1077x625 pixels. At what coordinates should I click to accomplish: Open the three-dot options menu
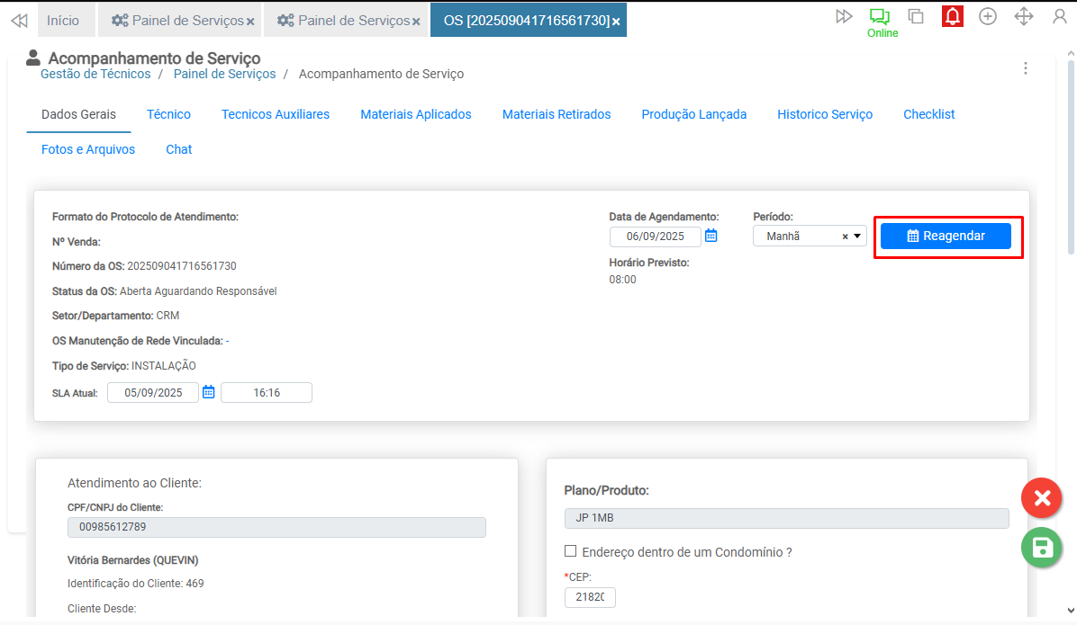1025,68
